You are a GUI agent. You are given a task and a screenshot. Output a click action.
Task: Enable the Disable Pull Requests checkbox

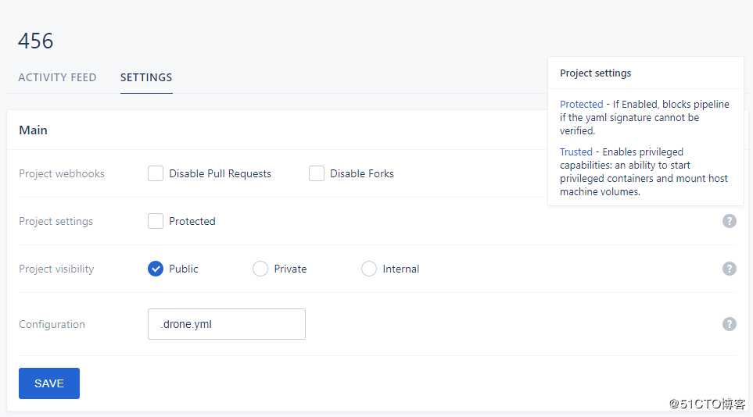[x=156, y=173]
